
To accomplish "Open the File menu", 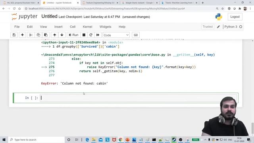I will point(17,27).
